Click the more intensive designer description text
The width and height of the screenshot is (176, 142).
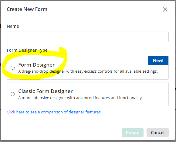point(80,98)
